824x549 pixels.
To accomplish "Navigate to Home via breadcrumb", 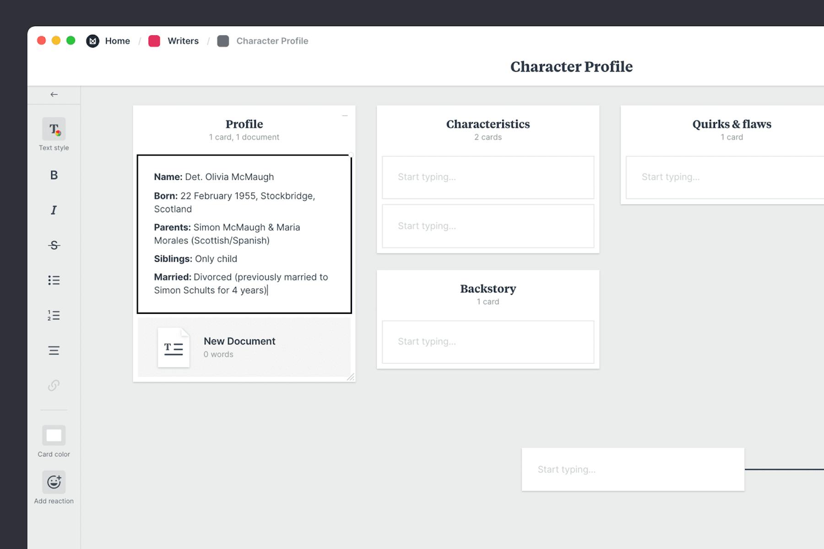I will click(118, 41).
